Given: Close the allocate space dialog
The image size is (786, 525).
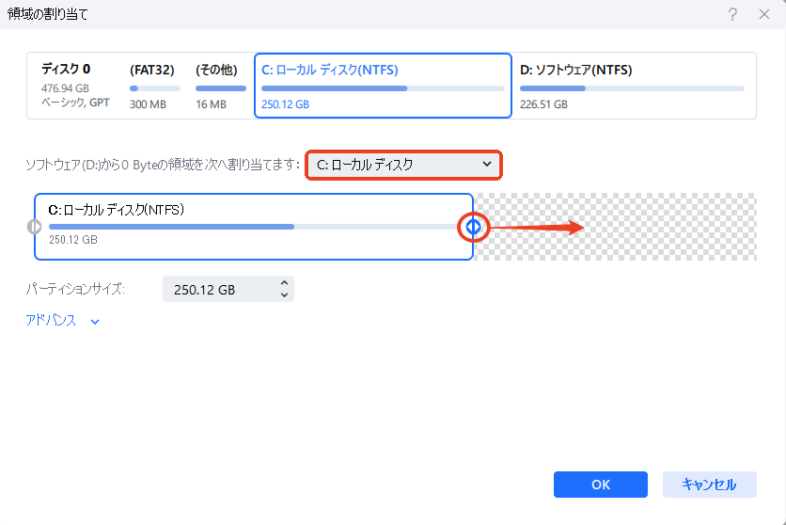Looking at the screenshot, I should coord(763,14).
